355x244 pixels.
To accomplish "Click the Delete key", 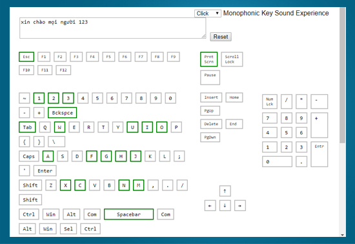I will [x=211, y=124].
